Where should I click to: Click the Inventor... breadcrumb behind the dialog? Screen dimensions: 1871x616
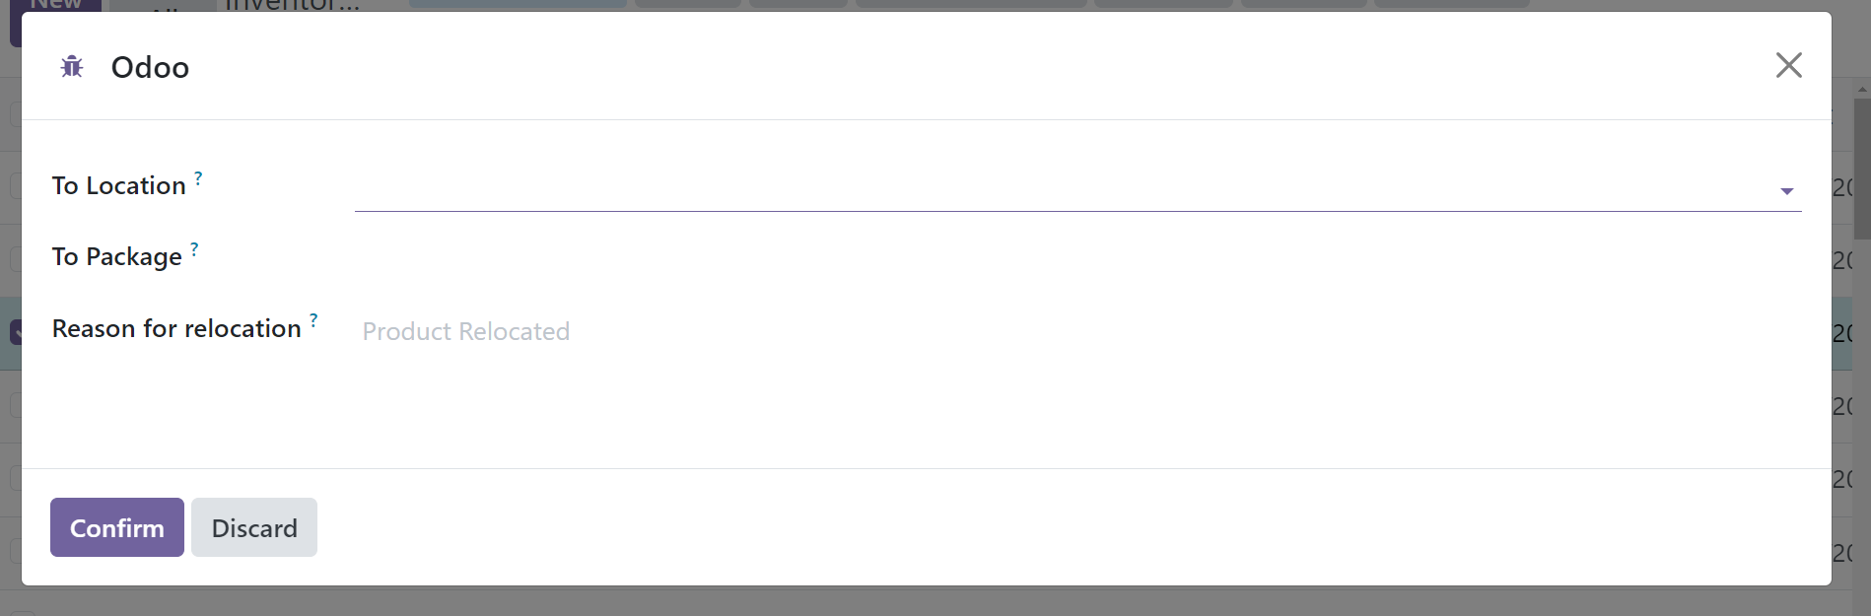point(293,5)
